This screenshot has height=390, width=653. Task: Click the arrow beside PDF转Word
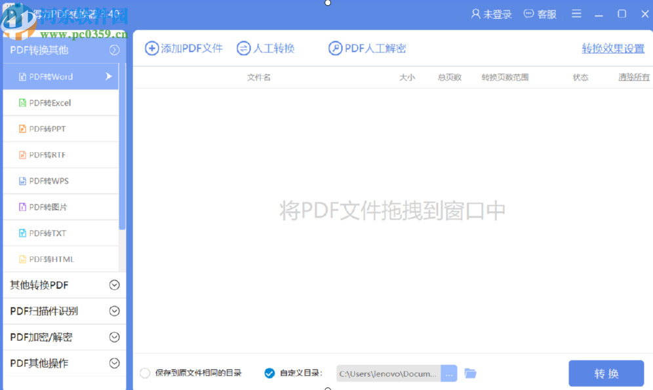tap(109, 76)
